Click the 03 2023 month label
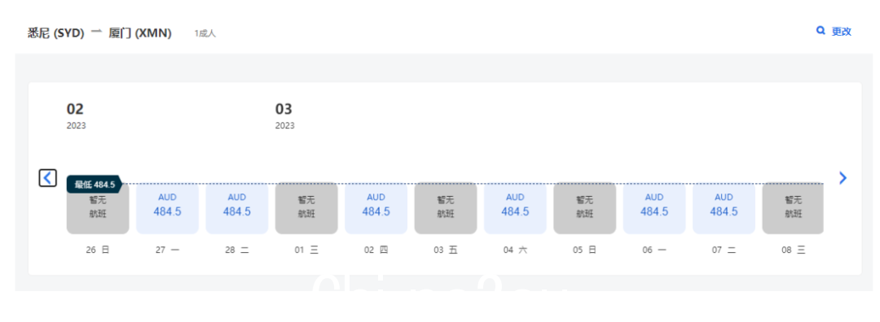This screenshot has width=880, height=322. 284,116
